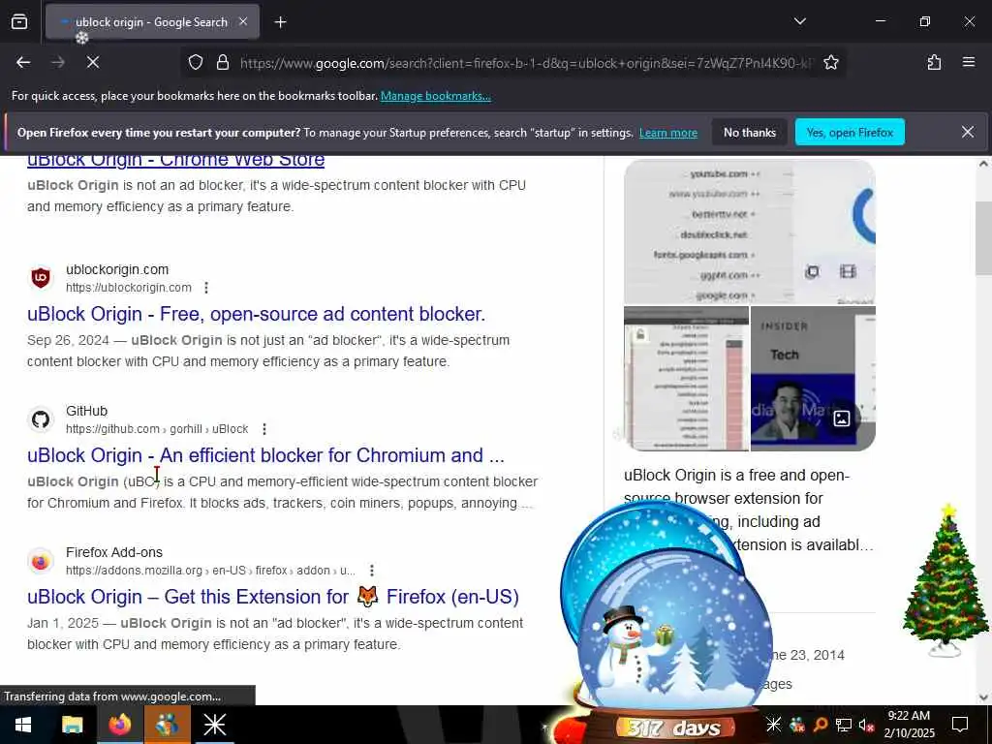This screenshot has height=744, width=992.
Task: Open large uBlock domains list thumbnail
Action: click(750, 232)
